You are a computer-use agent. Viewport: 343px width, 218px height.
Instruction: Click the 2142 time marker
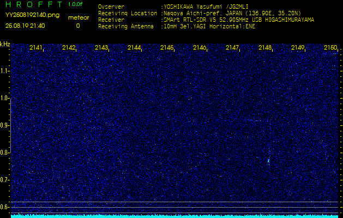click(x=69, y=47)
